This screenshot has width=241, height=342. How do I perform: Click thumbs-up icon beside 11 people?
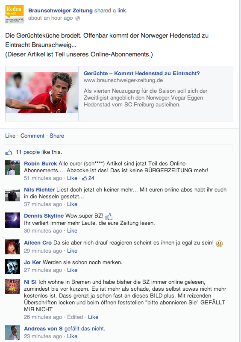tap(9, 152)
